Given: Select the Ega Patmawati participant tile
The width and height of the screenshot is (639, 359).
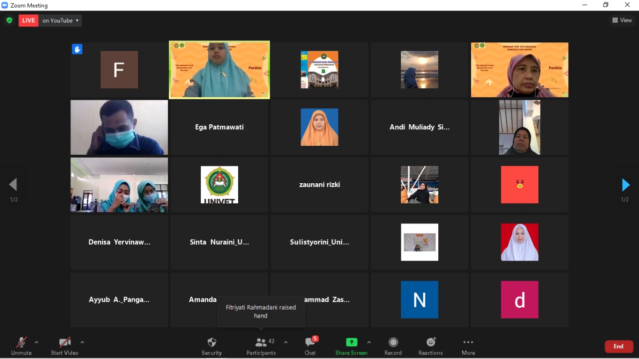Looking at the screenshot, I should point(219,127).
